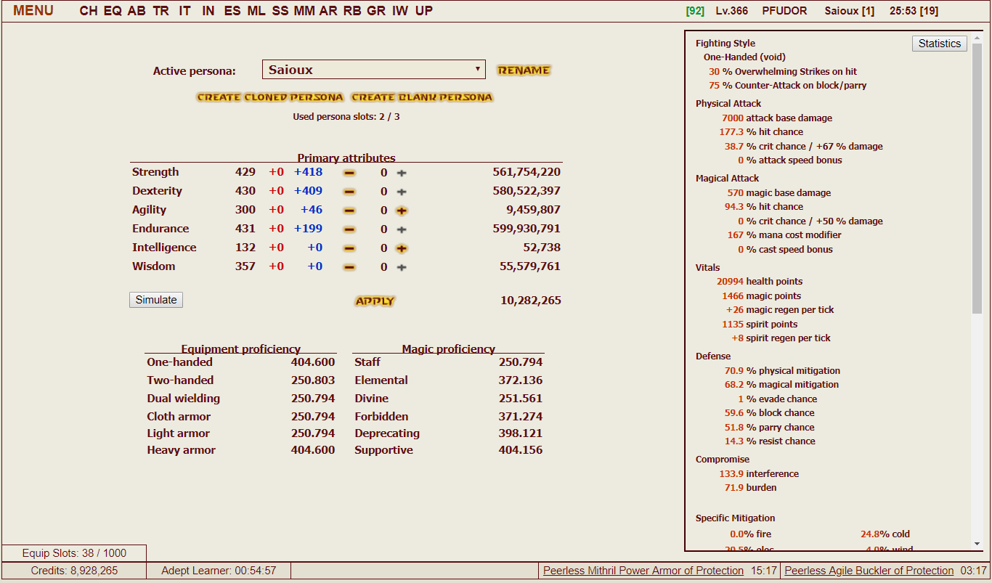Decrease Intelligence with its minus icon
The image size is (992, 583).
point(349,248)
